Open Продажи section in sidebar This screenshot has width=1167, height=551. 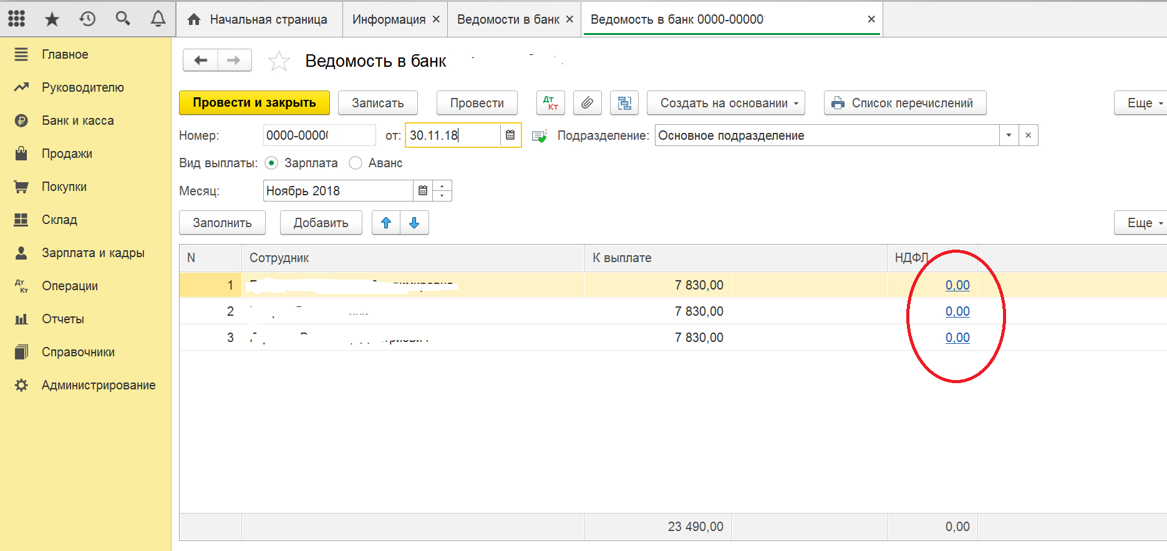[x=67, y=154]
